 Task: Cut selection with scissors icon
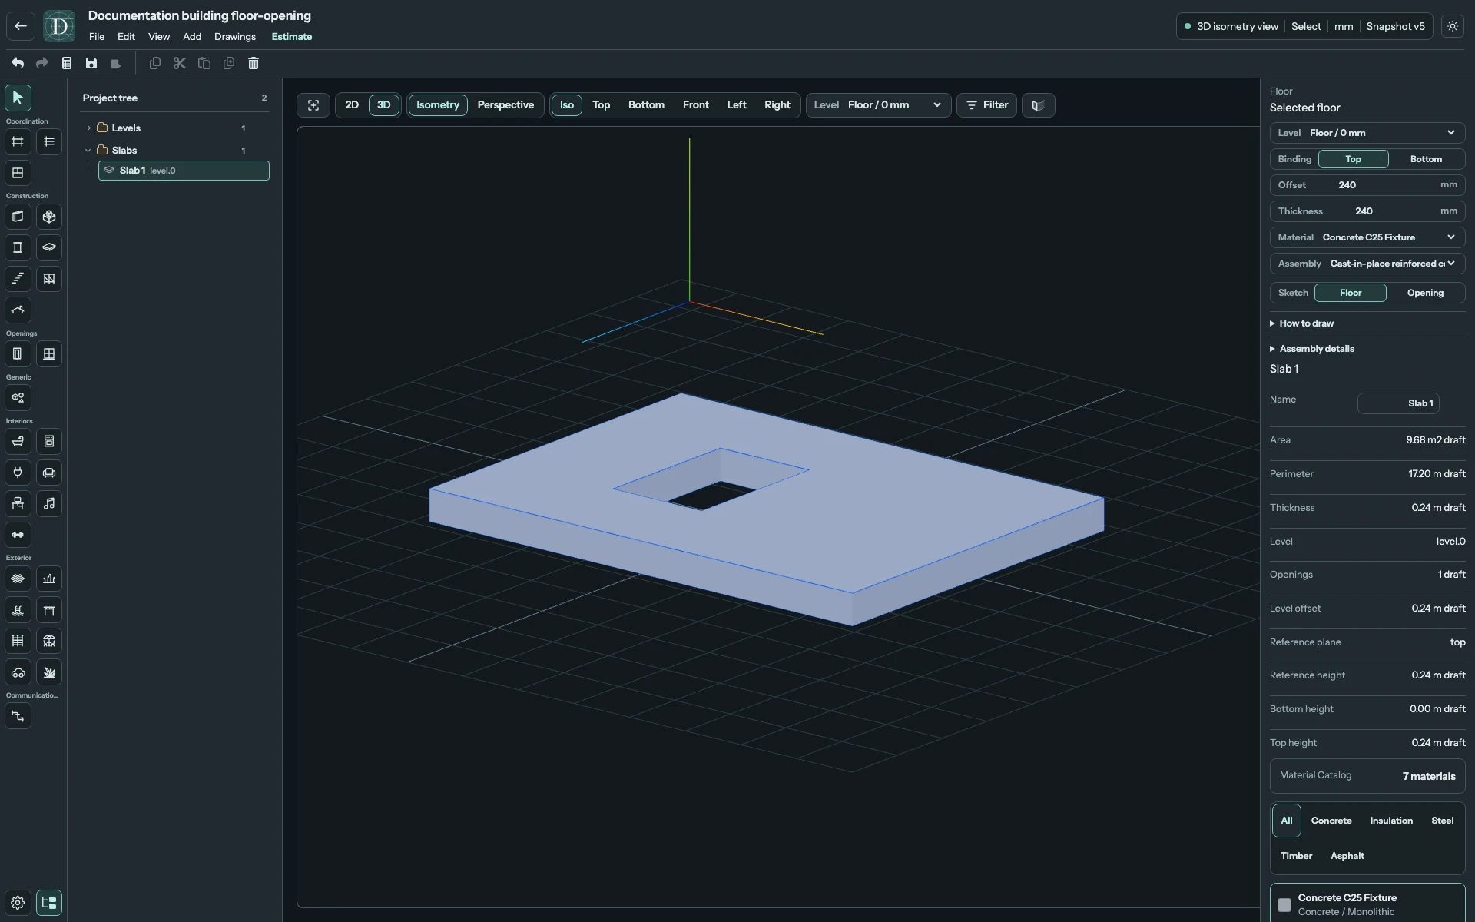[x=180, y=63]
